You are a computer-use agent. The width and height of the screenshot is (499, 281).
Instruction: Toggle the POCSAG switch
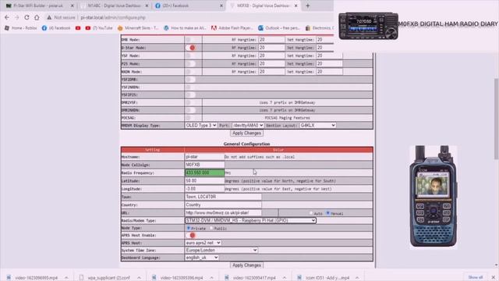pos(190,118)
